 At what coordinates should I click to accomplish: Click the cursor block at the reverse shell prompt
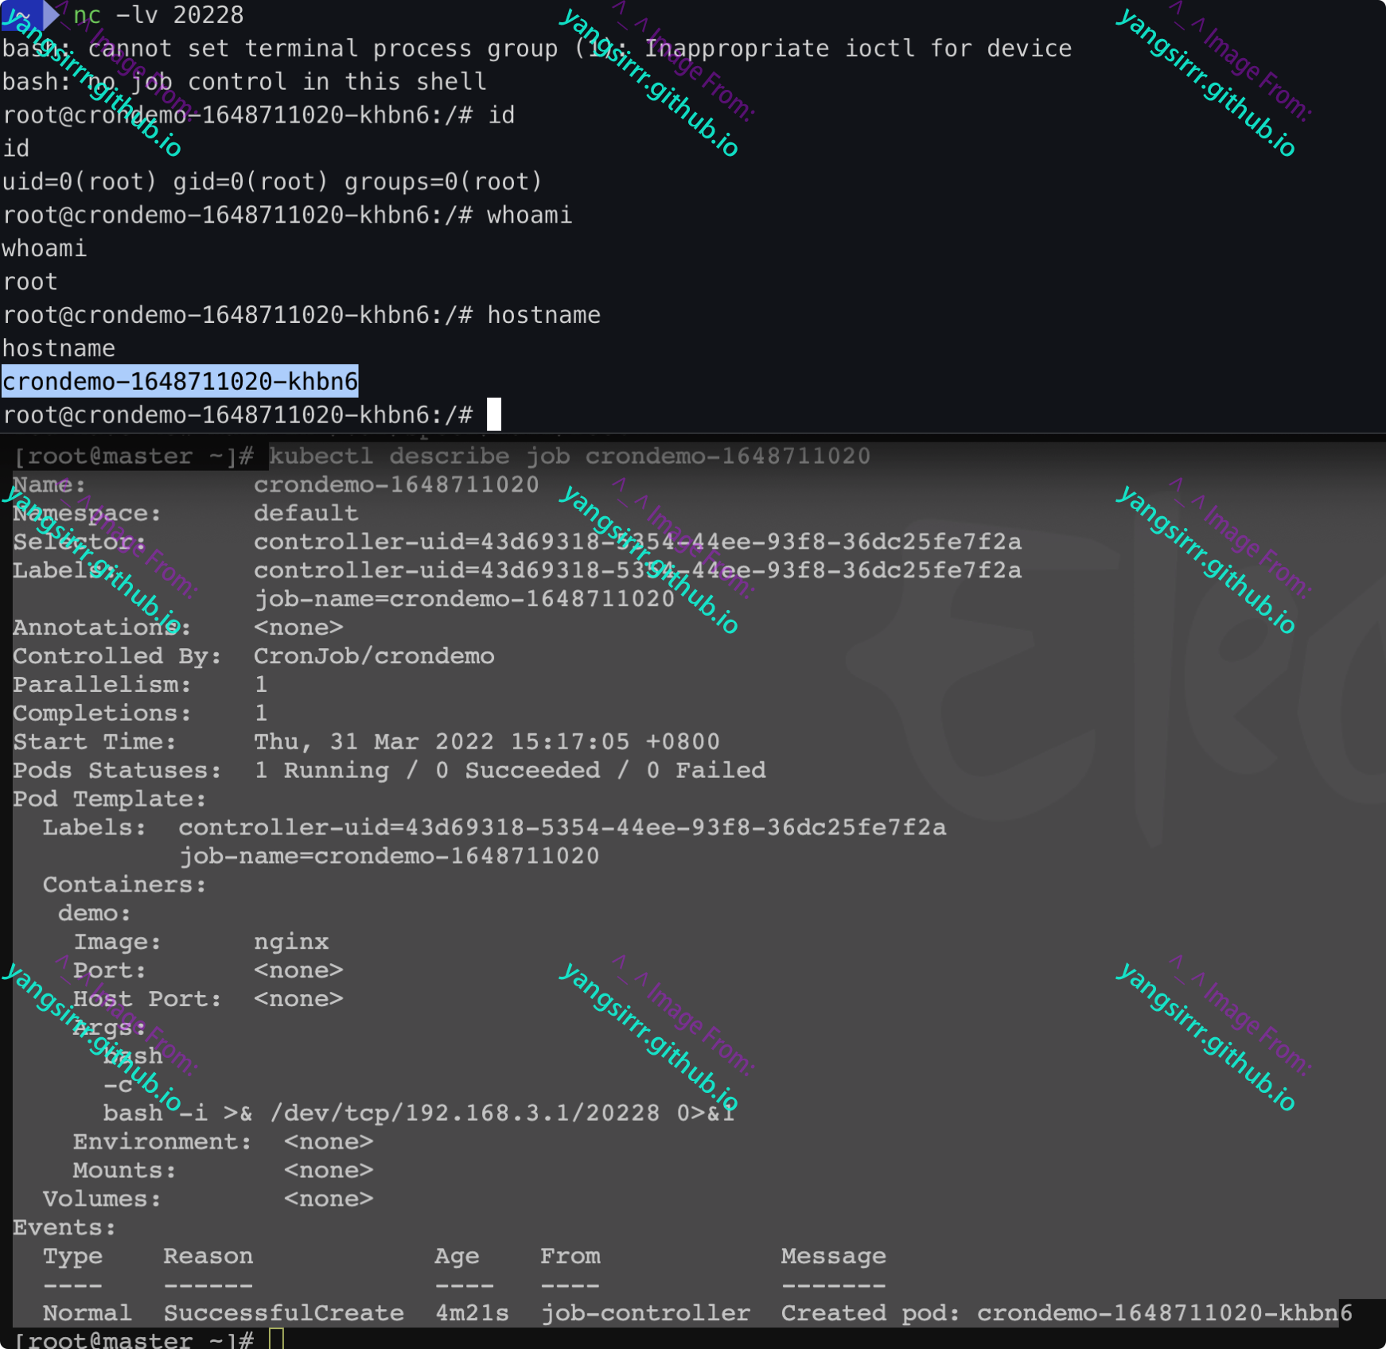click(494, 414)
